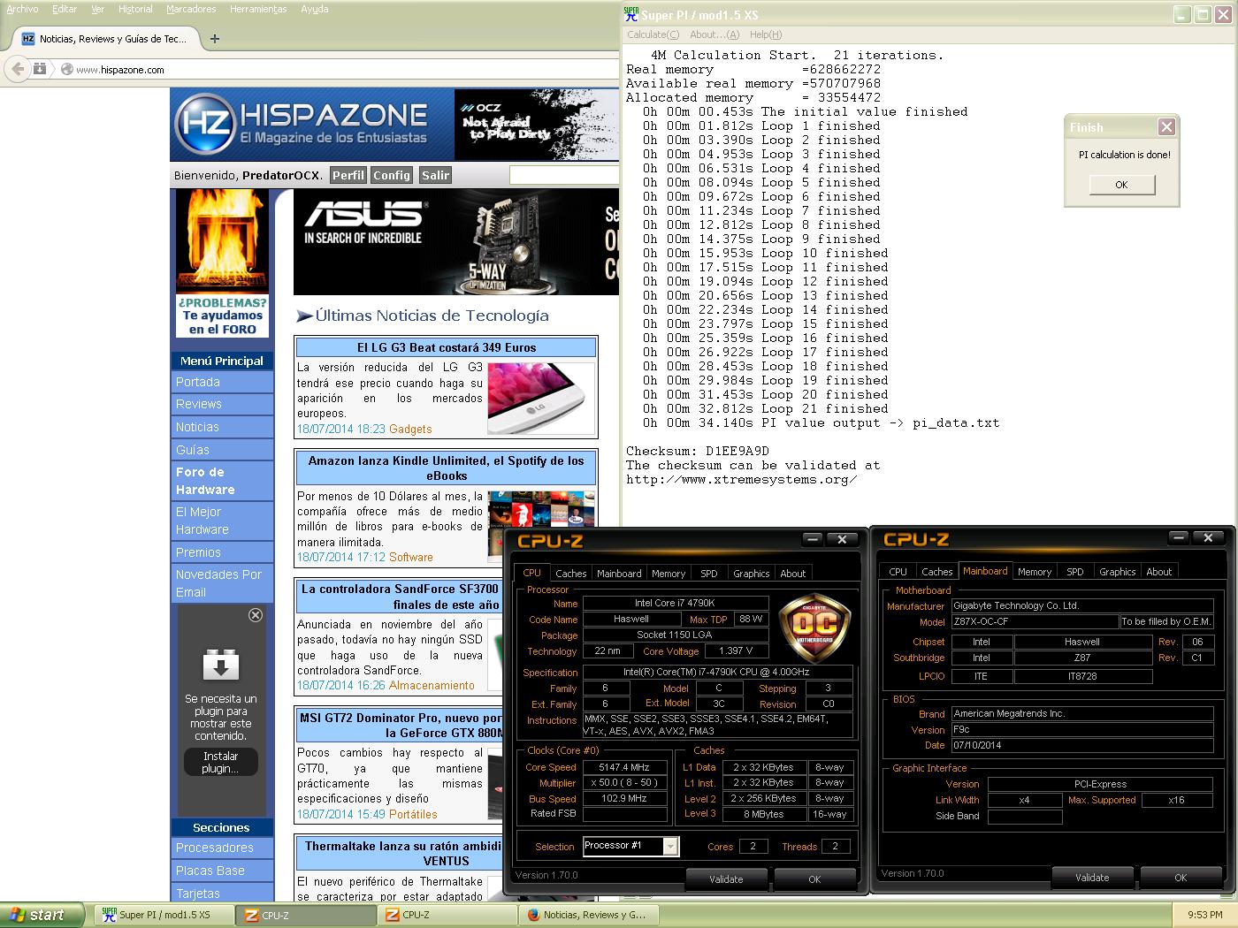Open Super PI's Calculate menu

coord(653,34)
